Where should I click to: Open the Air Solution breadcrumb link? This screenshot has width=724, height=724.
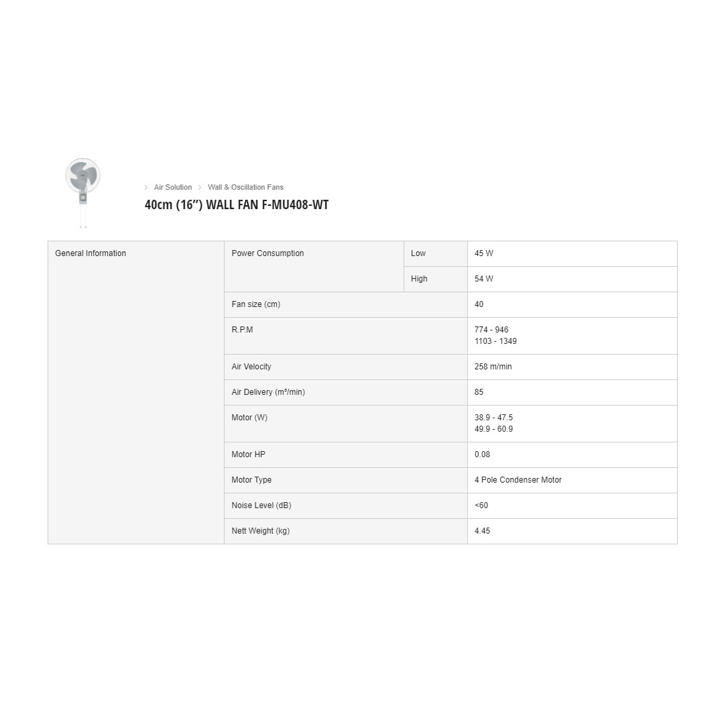tap(173, 188)
